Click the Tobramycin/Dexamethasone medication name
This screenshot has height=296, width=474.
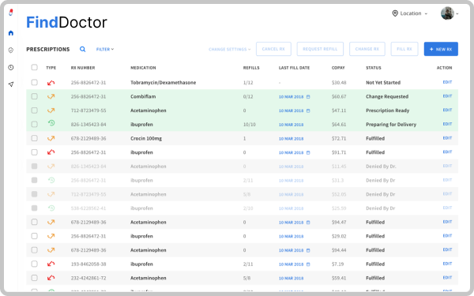(x=163, y=82)
